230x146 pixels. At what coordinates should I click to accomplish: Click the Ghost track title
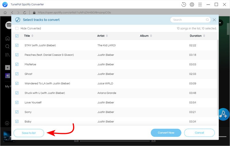(x=28, y=74)
